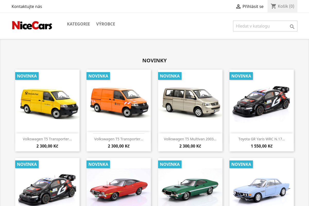Click the 2 300,00 Kč price under Multivan
The width and height of the screenshot is (309, 206).
(190, 146)
